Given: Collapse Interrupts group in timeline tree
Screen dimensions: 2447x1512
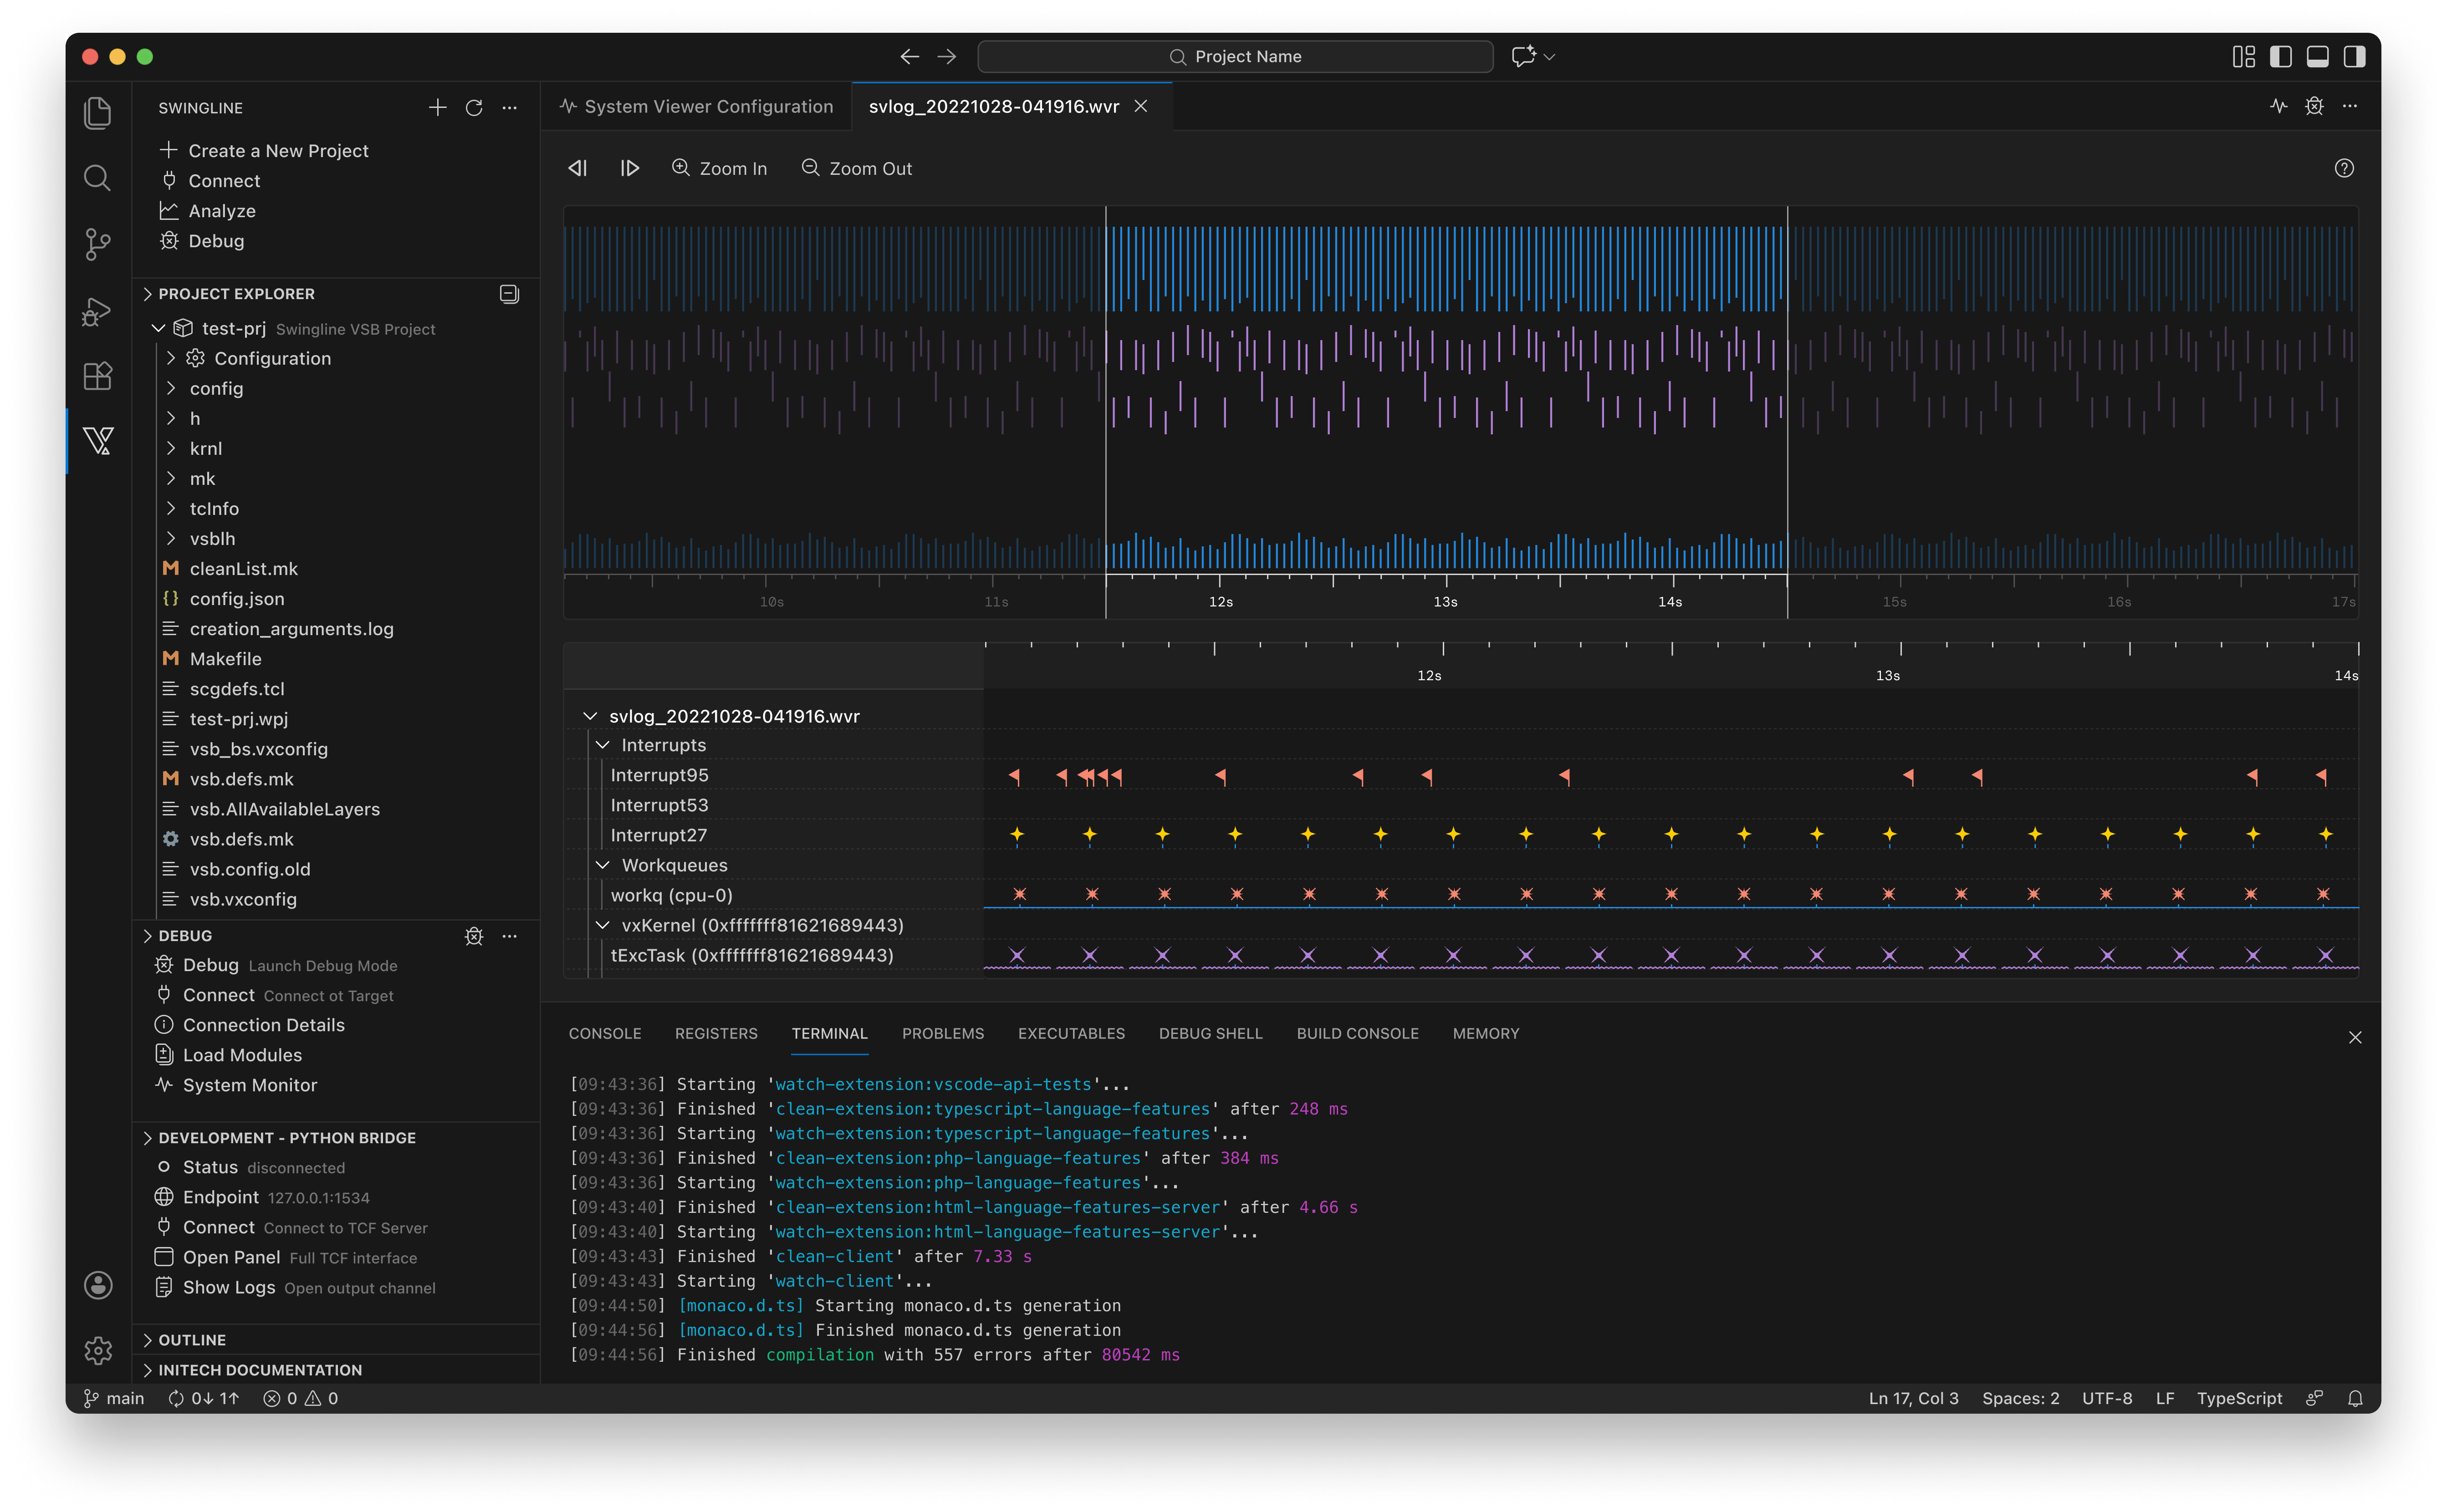Looking at the screenshot, I should click(x=603, y=745).
